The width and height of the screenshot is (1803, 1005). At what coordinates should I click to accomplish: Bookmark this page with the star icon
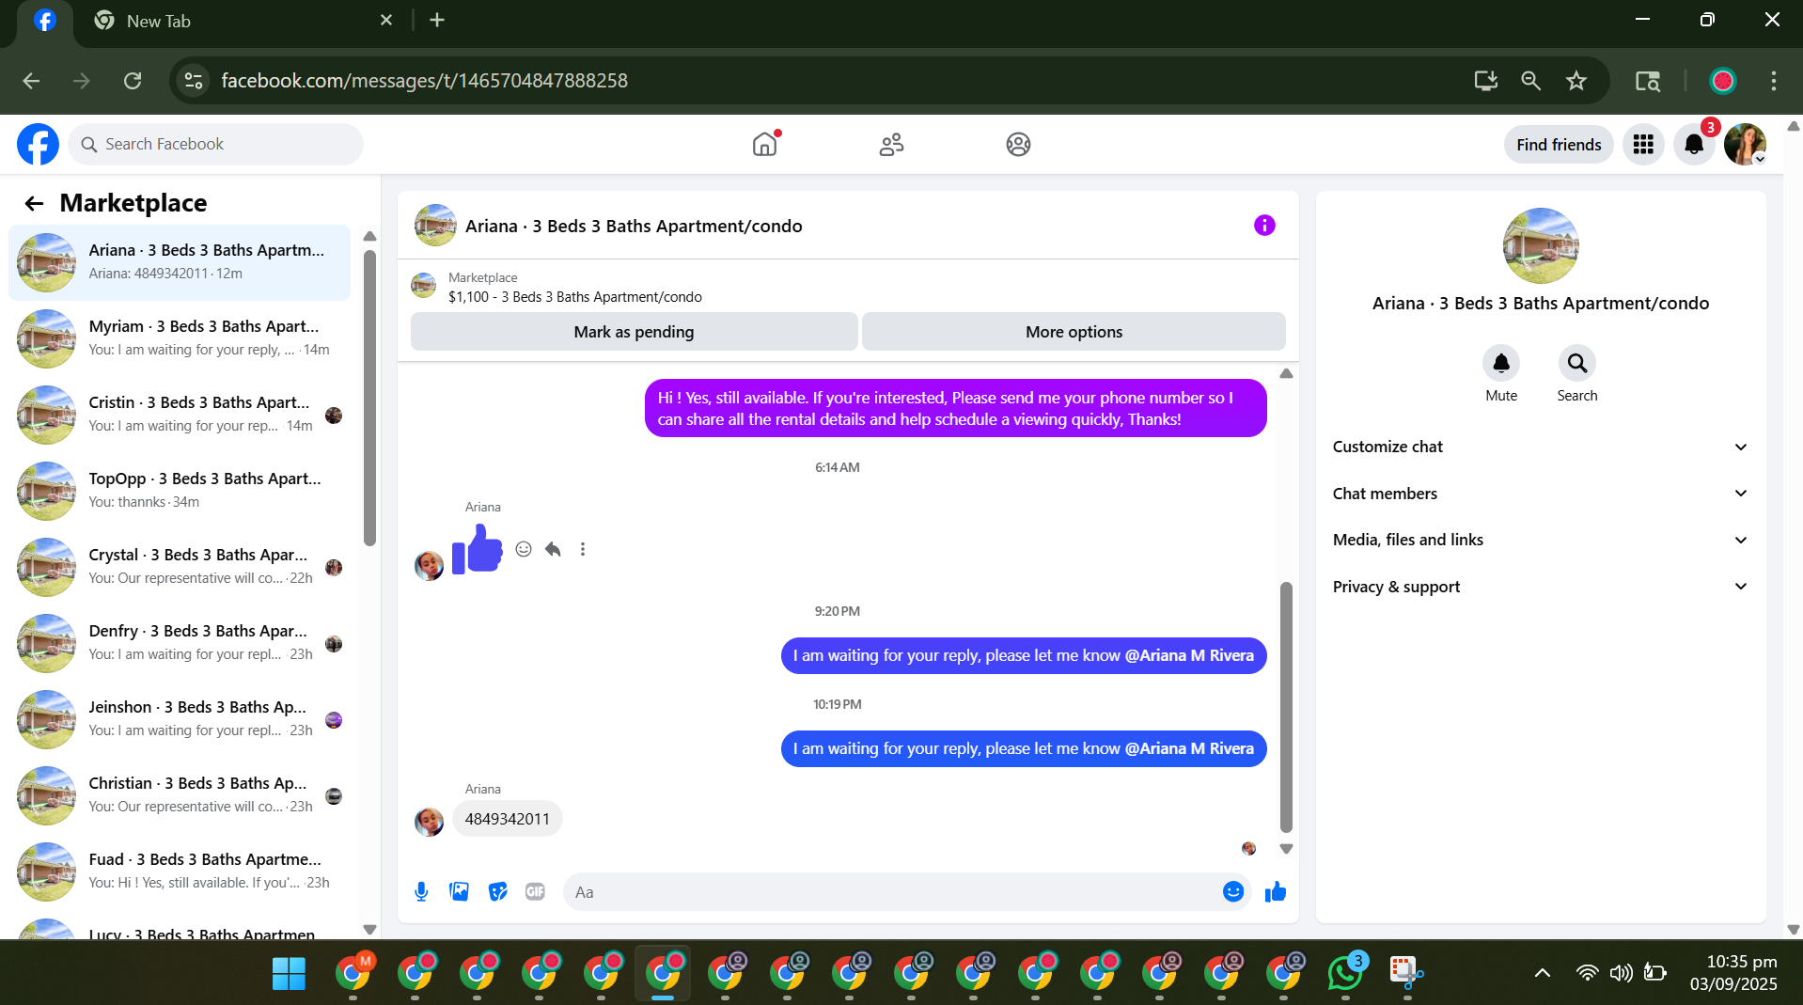[1576, 81]
